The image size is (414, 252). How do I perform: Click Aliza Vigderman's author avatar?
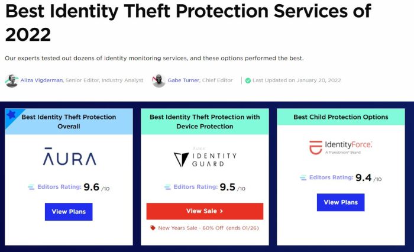pos(12,80)
